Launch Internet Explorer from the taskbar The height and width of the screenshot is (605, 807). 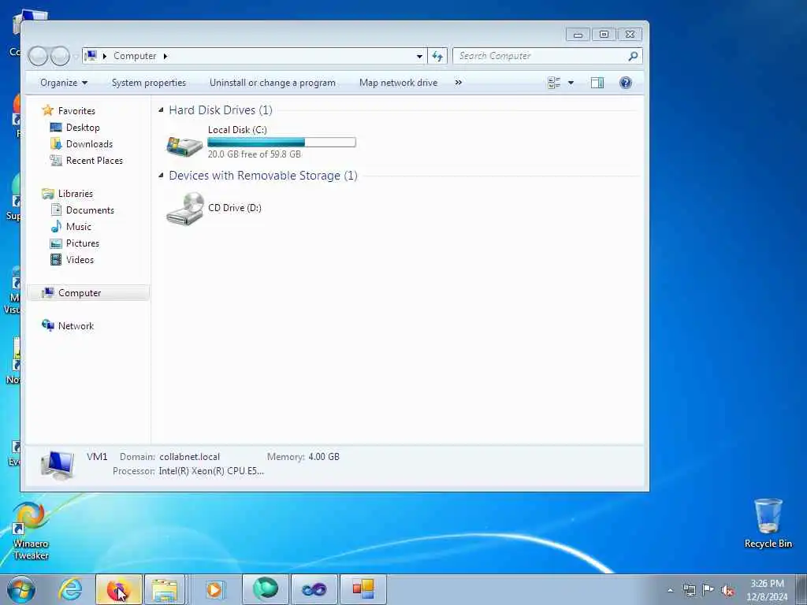[x=70, y=589]
